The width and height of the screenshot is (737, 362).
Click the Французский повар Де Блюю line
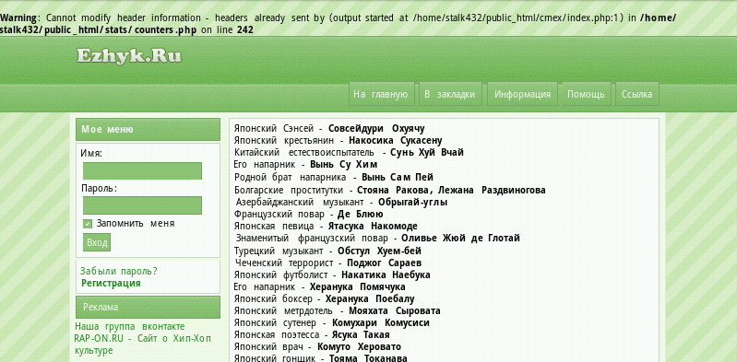pyautogui.click(x=308, y=214)
